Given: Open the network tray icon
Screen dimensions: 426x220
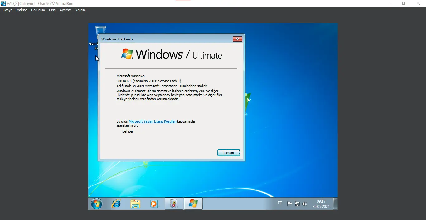Looking at the screenshot, I should click(x=297, y=204).
